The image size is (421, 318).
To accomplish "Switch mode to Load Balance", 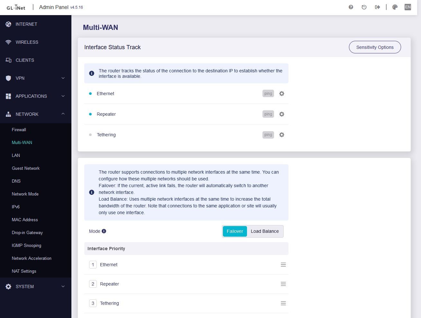I will 265,231.
